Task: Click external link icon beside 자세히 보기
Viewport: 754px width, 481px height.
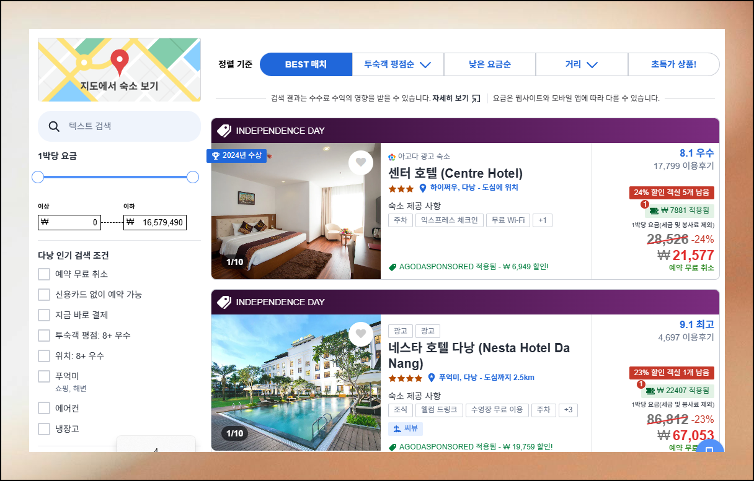Action: pos(476,98)
